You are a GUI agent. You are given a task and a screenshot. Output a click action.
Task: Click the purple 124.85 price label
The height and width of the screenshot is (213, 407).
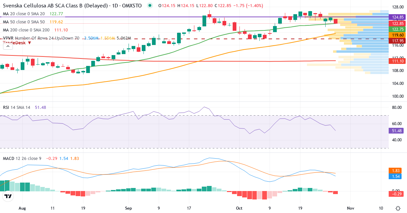click(x=398, y=17)
